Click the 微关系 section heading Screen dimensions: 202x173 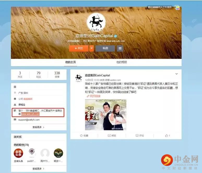pos(18,137)
